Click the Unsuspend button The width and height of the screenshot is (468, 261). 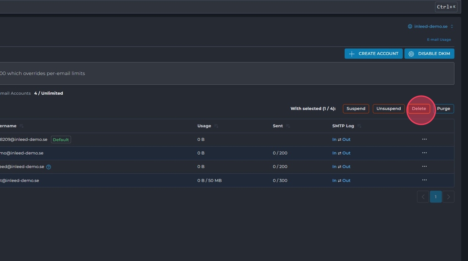click(389, 109)
